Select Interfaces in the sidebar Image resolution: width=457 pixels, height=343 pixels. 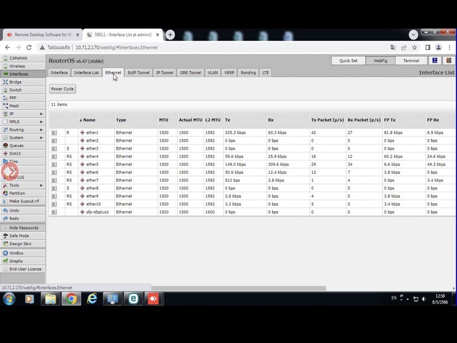tap(23, 74)
